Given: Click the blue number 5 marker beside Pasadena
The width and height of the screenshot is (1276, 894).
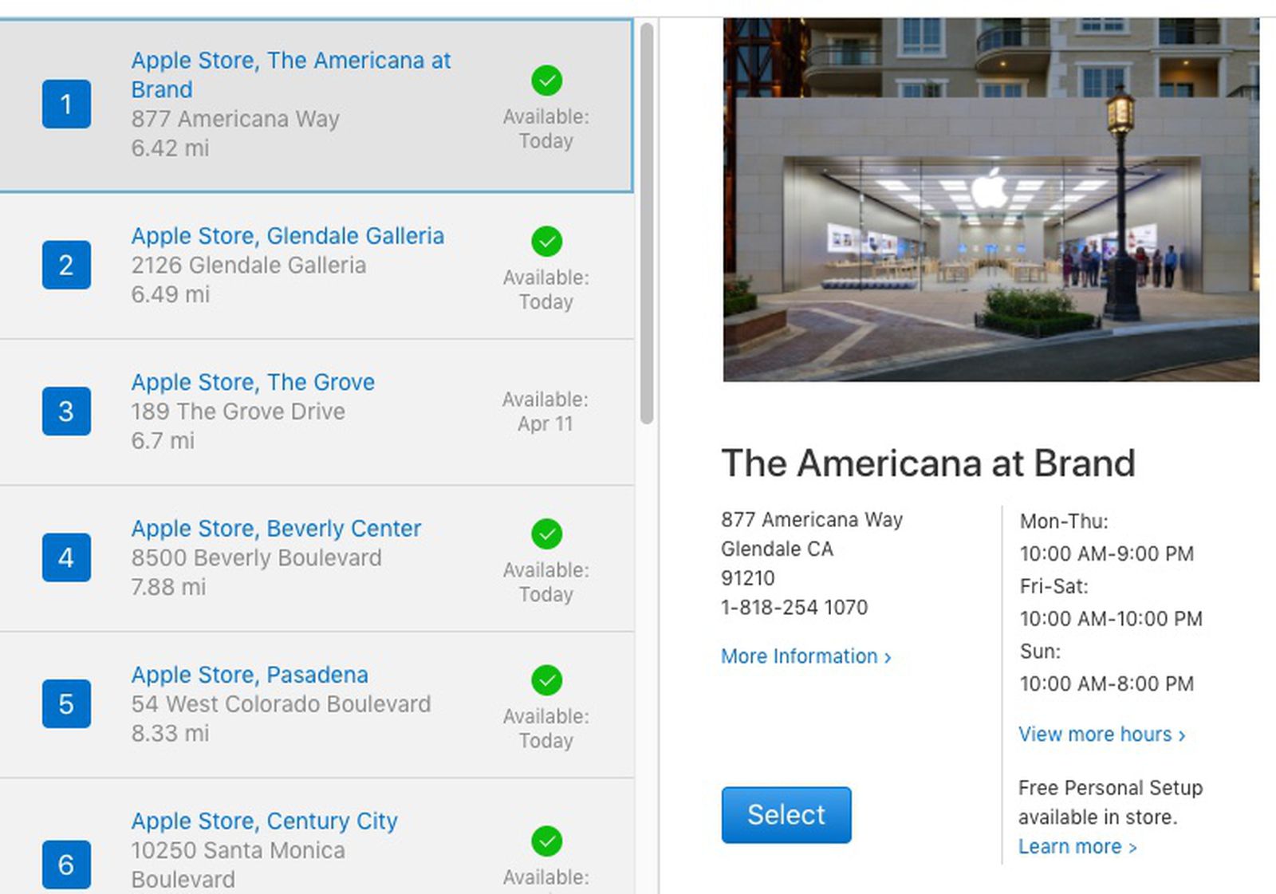Looking at the screenshot, I should (x=66, y=704).
